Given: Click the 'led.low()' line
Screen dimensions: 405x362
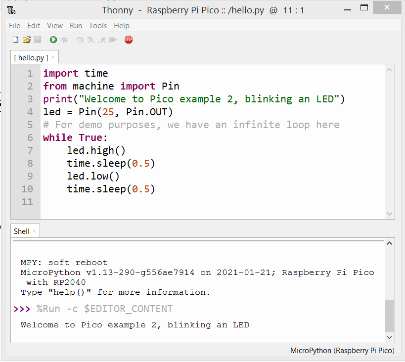Looking at the screenshot, I should (x=93, y=177).
